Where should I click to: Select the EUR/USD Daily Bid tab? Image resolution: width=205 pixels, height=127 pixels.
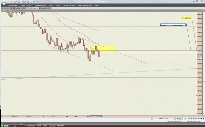tap(32, 8)
